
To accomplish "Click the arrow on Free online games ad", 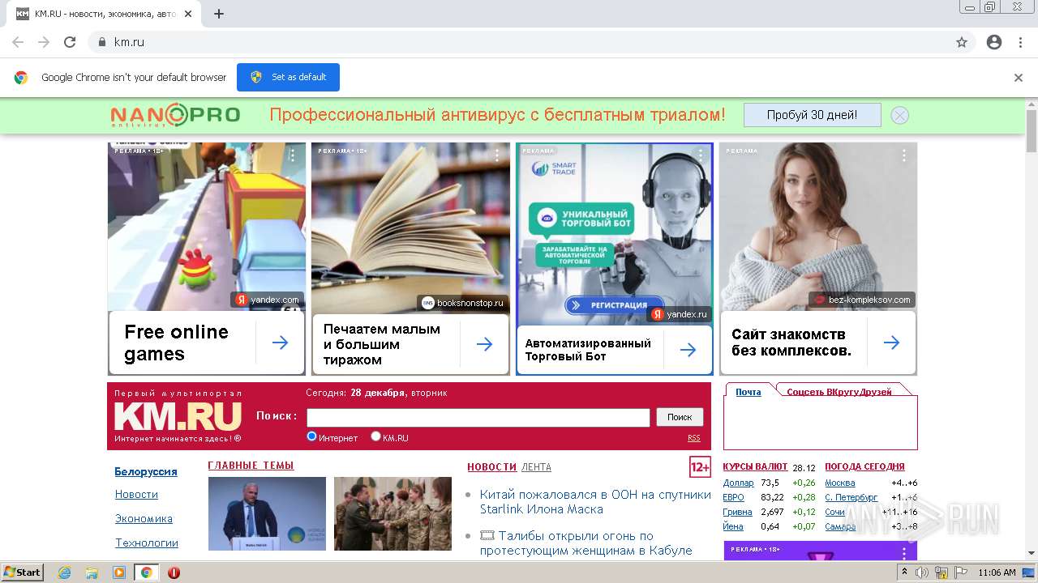I will (x=280, y=343).
